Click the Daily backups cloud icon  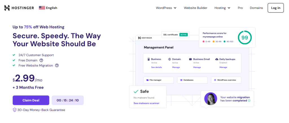[216, 59]
